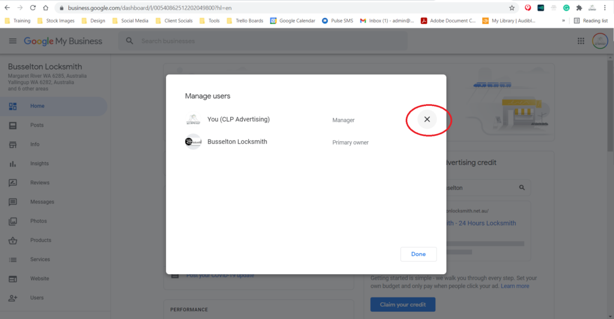Open Reviews in the sidebar
Image resolution: width=614 pixels, height=319 pixels.
[x=53, y=183]
